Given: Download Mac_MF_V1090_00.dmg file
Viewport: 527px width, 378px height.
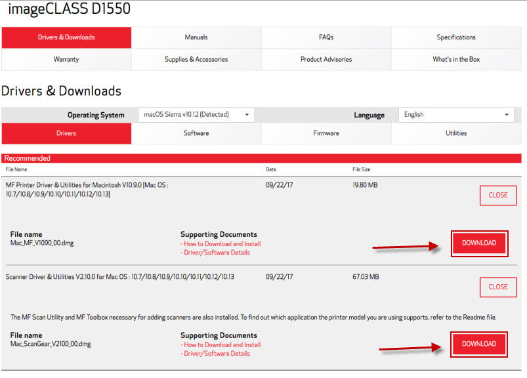Looking at the screenshot, I should pos(479,243).
